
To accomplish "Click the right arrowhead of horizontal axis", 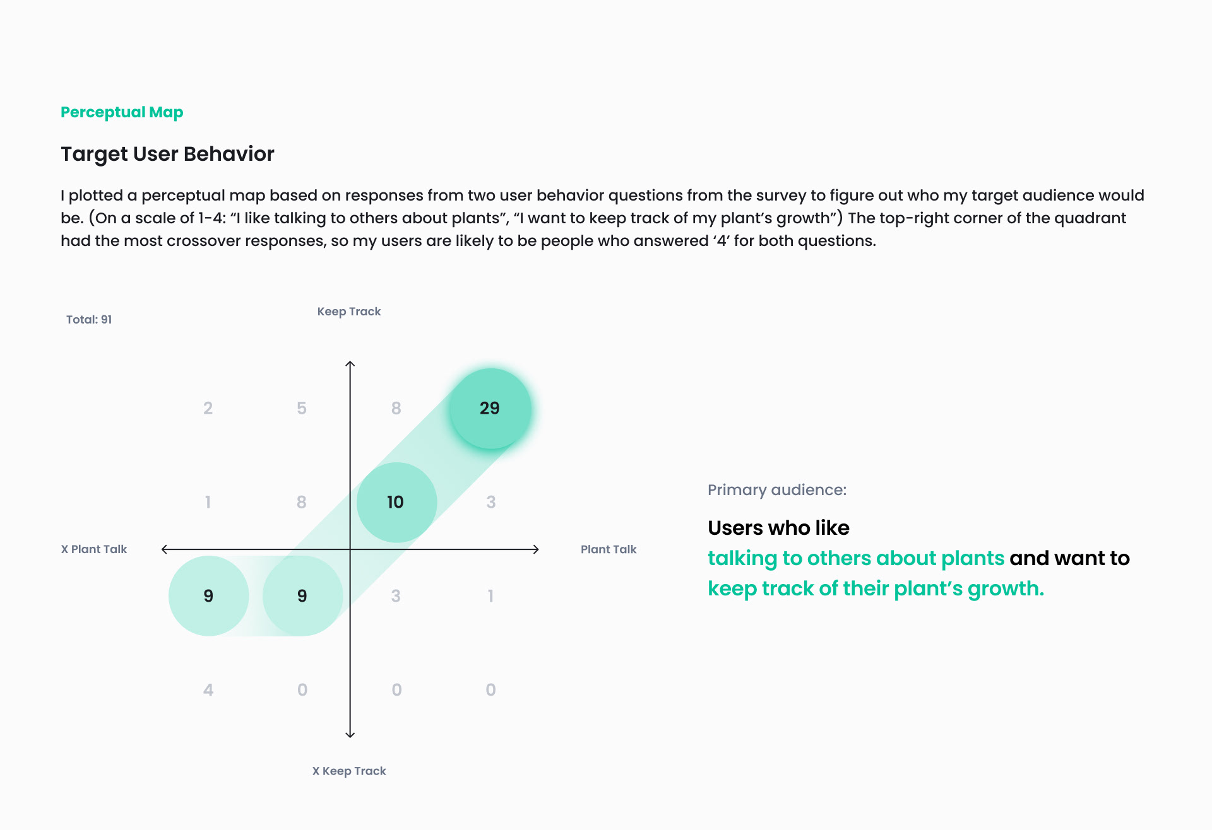I will click(x=535, y=549).
